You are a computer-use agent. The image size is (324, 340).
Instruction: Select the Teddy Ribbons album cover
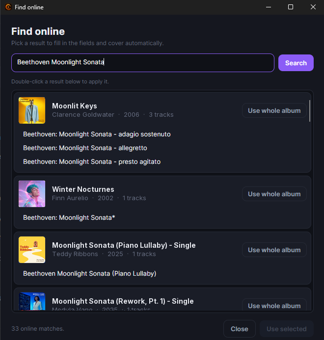coord(32,250)
